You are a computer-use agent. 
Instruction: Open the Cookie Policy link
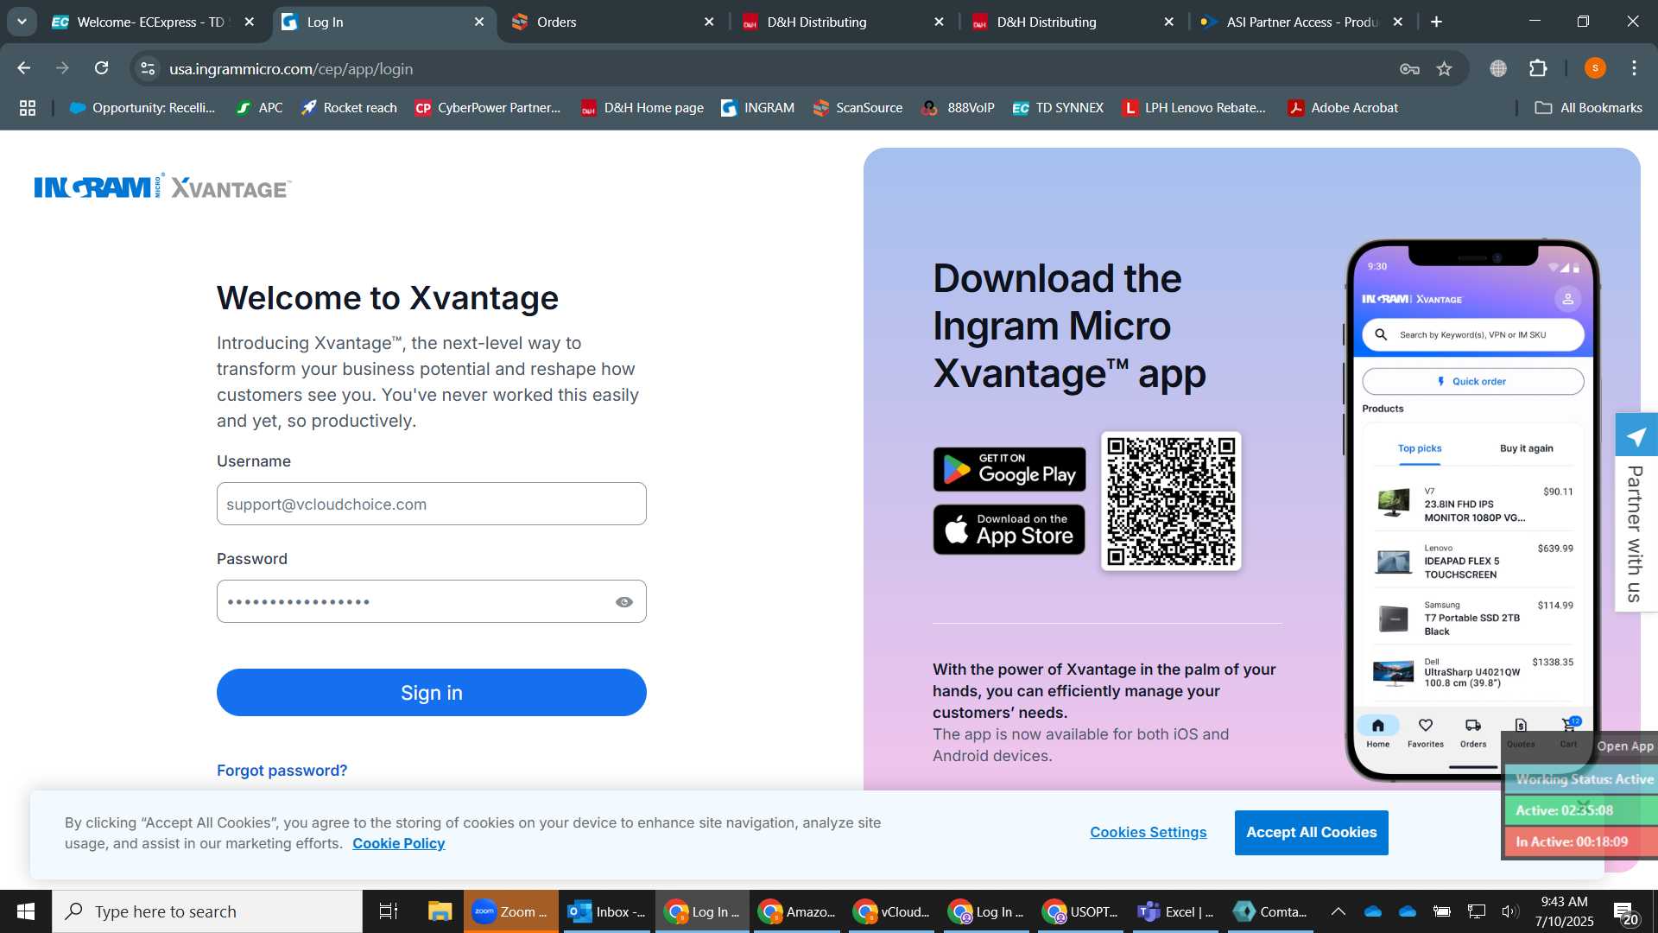[398, 843]
